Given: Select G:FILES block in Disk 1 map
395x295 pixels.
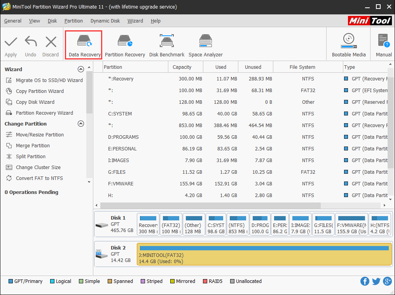Looking at the screenshot, I should tap(323, 225).
